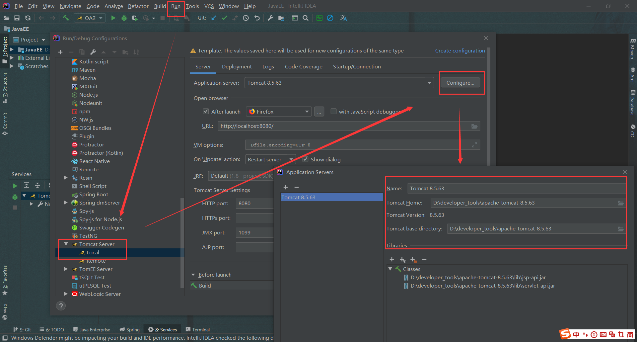
Task: Open Git history clock icon
Action: [x=246, y=18]
